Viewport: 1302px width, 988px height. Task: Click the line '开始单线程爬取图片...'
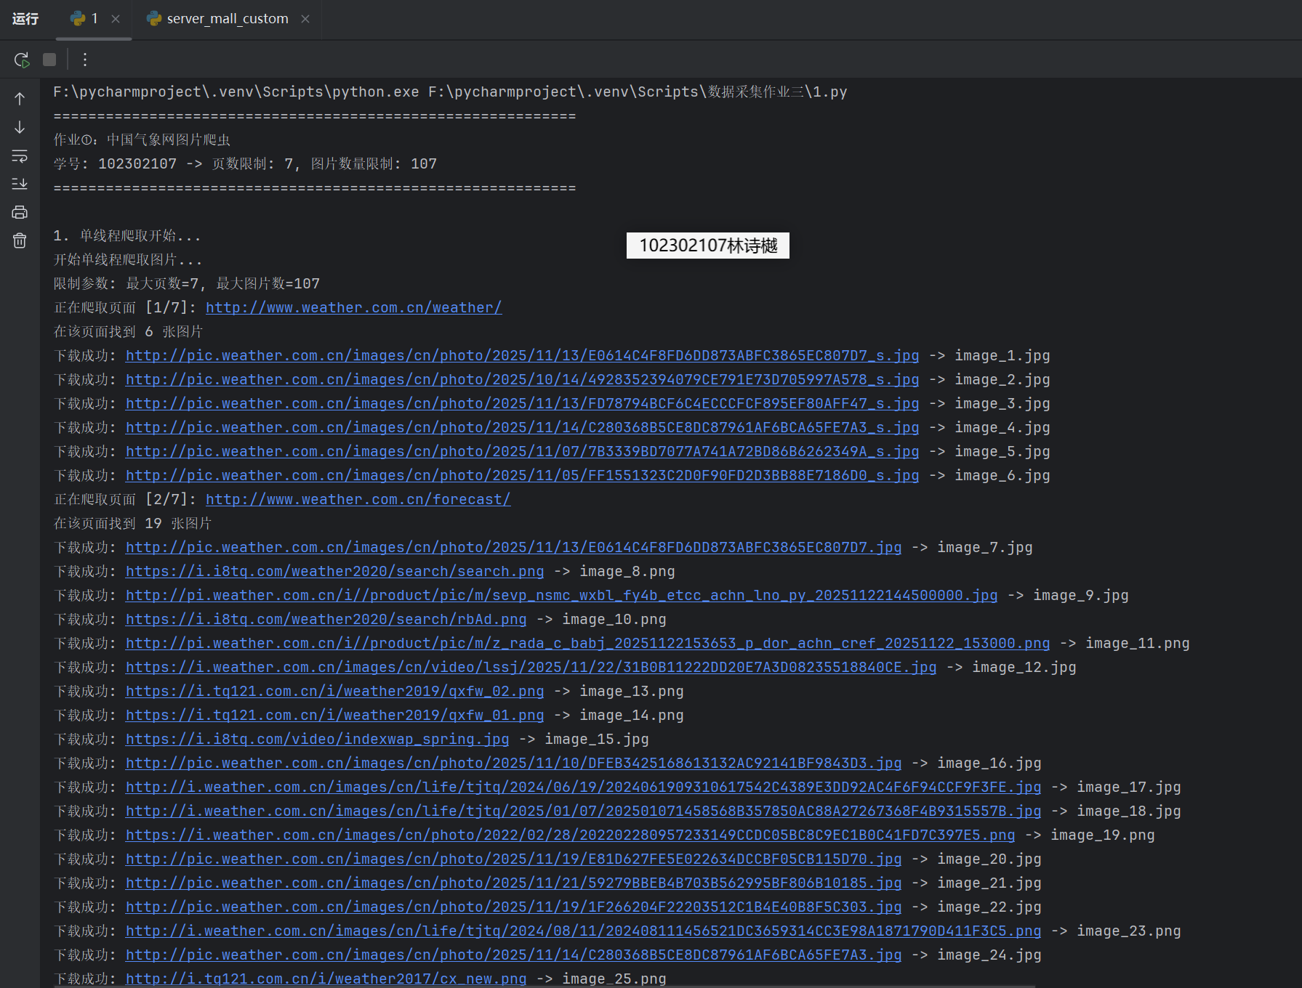(127, 260)
